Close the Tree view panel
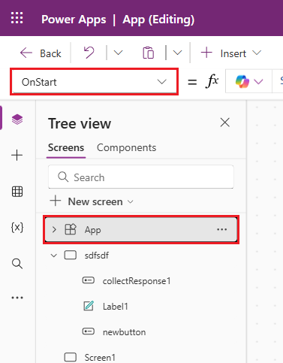This screenshot has height=363, width=283. click(225, 123)
